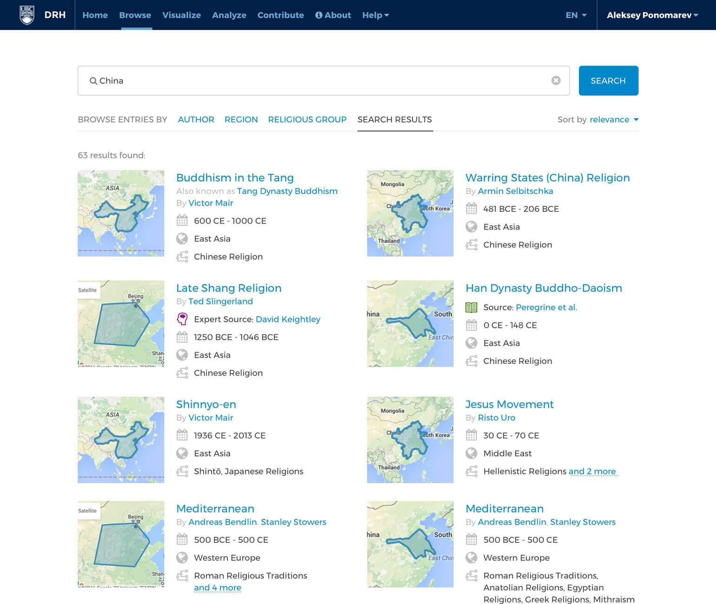Toggle Satellite view on the Mediterranean map
716x604 pixels.
[x=88, y=511]
